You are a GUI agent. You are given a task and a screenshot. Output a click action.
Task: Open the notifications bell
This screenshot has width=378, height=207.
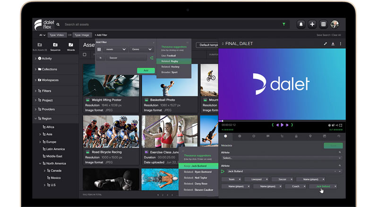301,25
